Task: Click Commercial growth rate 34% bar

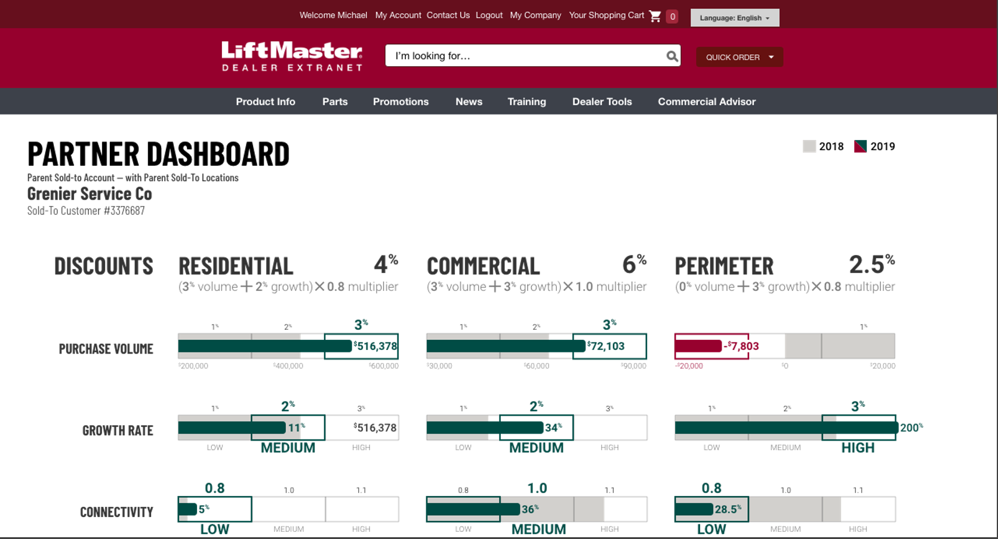Action: click(x=485, y=428)
